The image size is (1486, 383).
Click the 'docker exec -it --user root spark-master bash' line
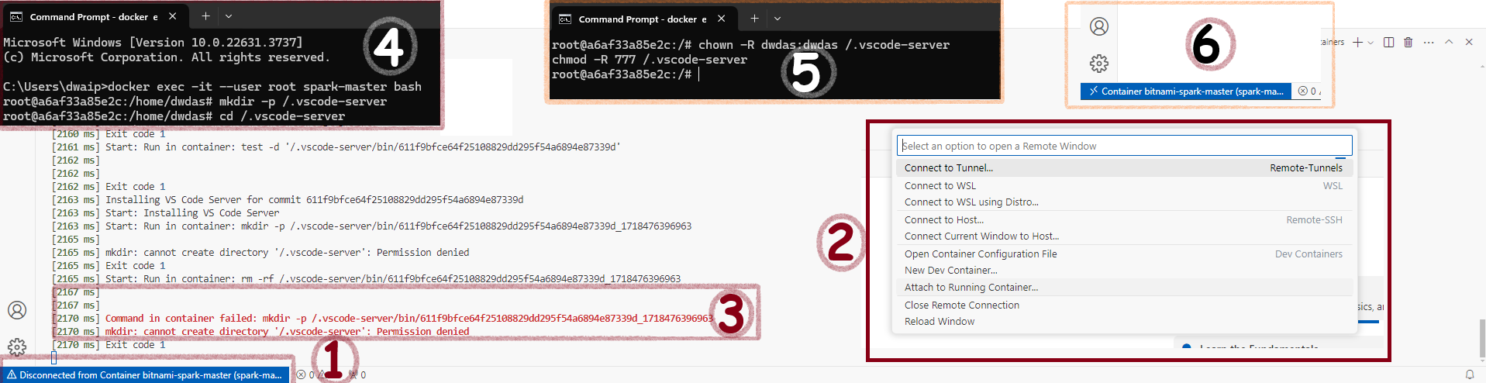212,87
